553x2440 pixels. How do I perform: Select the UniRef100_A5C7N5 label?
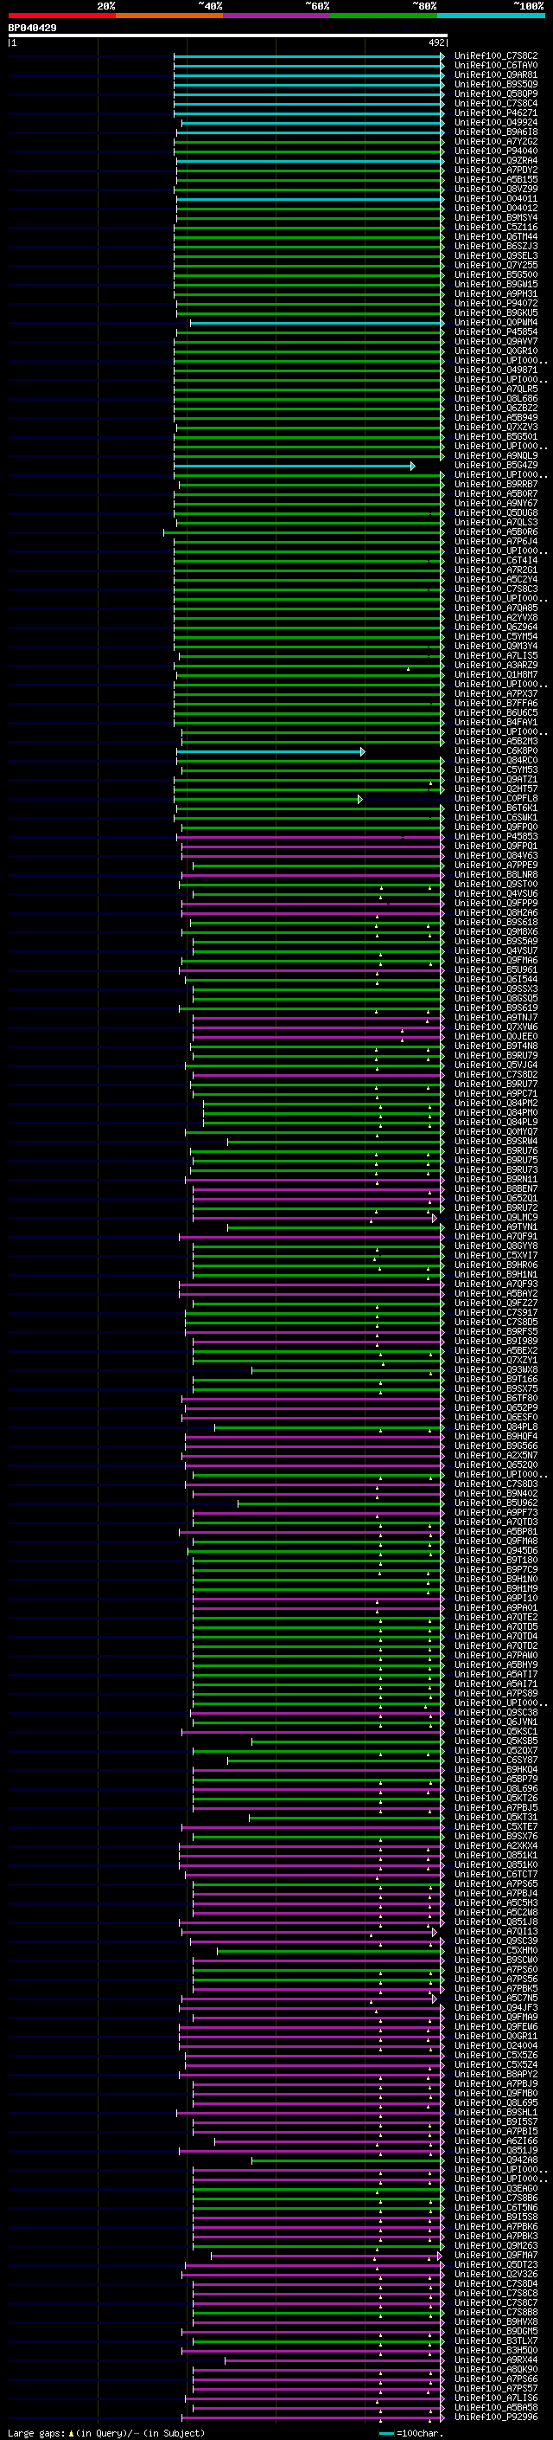[x=495, y=1998]
